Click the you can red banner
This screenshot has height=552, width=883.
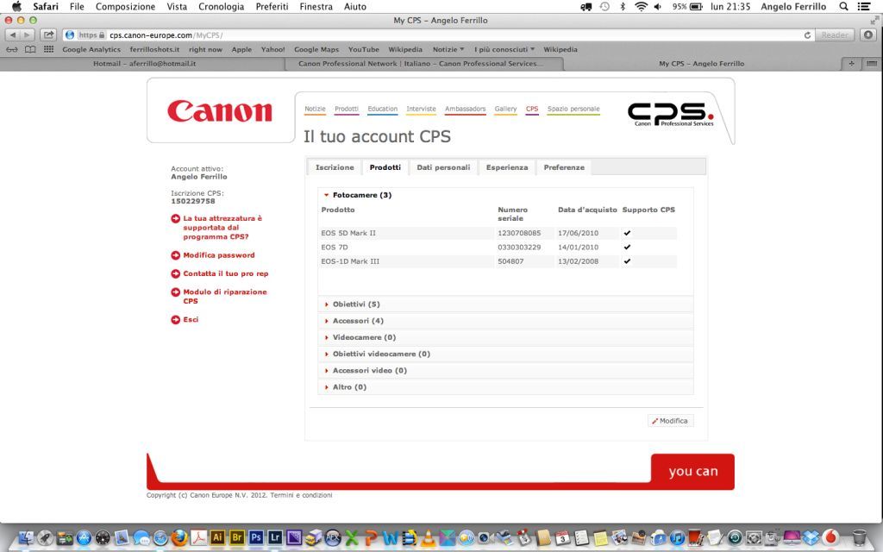click(x=692, y=472)
